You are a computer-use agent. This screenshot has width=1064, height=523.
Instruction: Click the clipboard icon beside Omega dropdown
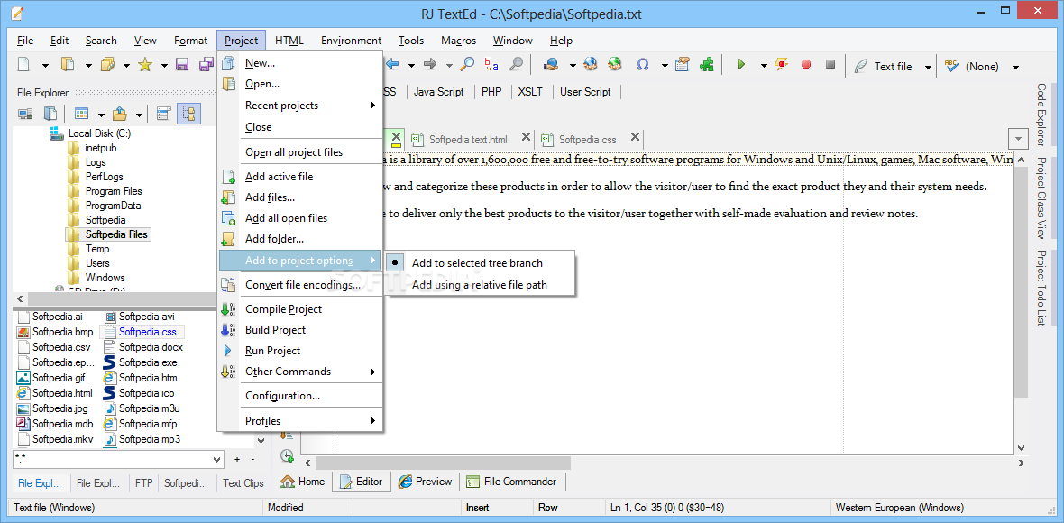pos(683,64)
